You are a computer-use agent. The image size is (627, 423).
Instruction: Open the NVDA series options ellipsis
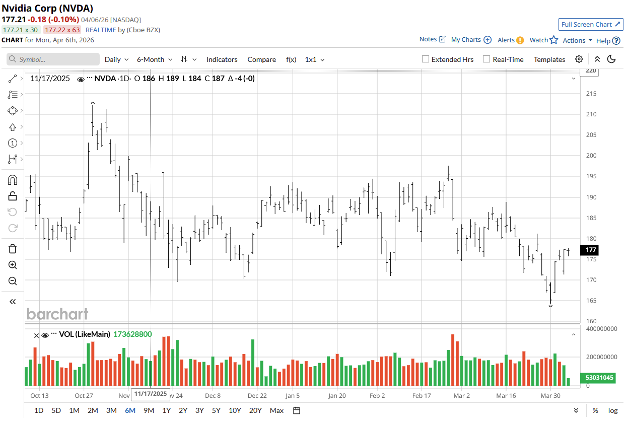[90, 79]
